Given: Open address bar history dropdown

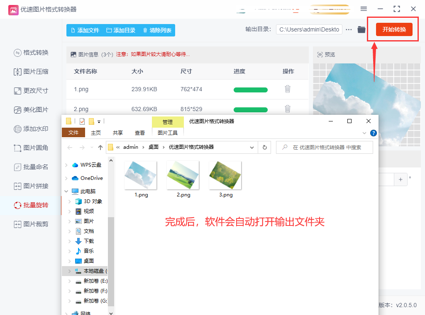Looking at the screenshot, I should pyautogui.click(x=252, y=148).
